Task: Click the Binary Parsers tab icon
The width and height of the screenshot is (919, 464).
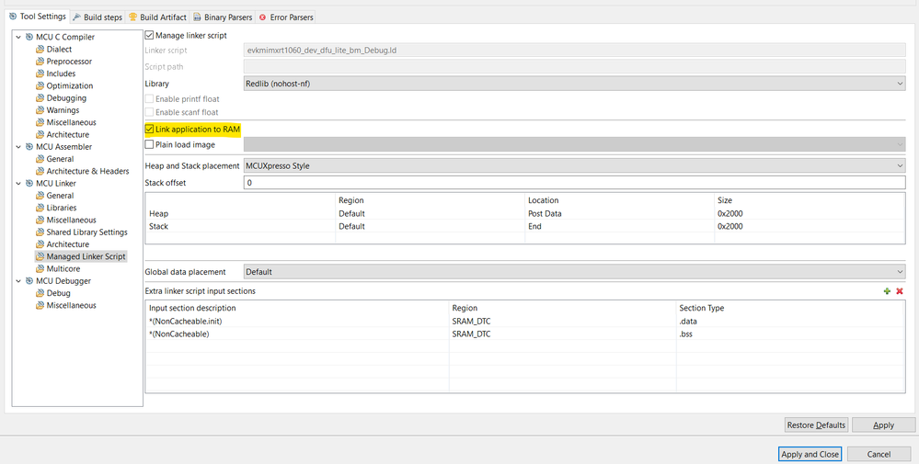Action: pyautogui.click(x=197, y=17)
